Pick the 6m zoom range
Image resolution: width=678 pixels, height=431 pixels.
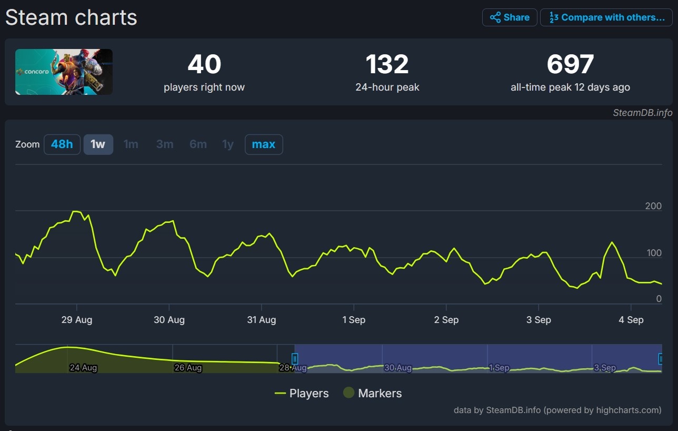point(198,144)
